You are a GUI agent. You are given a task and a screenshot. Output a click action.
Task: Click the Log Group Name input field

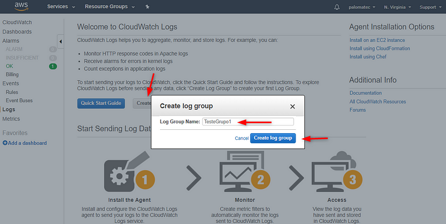[248, 121]
